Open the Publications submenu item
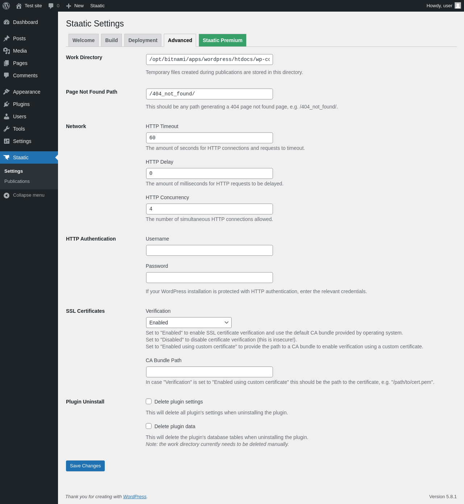 pos(17,181)
